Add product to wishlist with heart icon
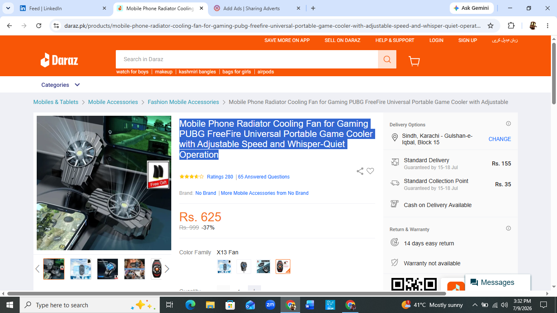Image resolution: width=557 pixels, height=313 pixels. 370,171
